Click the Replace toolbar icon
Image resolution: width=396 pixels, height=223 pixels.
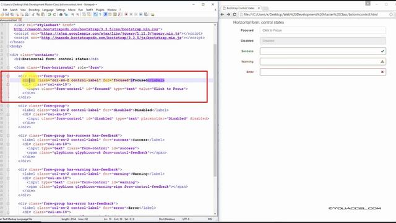click(x=66, y=14)
